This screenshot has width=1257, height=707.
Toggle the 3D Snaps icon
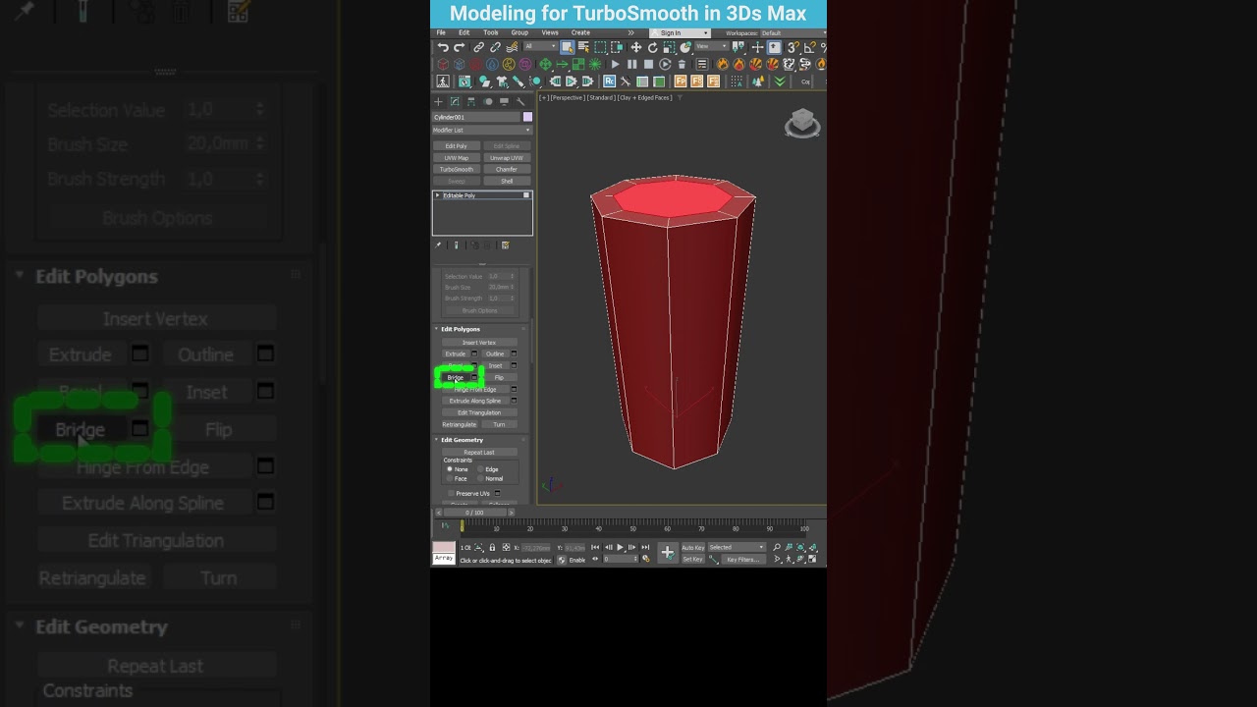[x=793, y=47]
